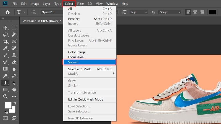The height and width of the screenshot is (124, 221).
Task: Select the Lasso tool
Action: pos(5,34)
